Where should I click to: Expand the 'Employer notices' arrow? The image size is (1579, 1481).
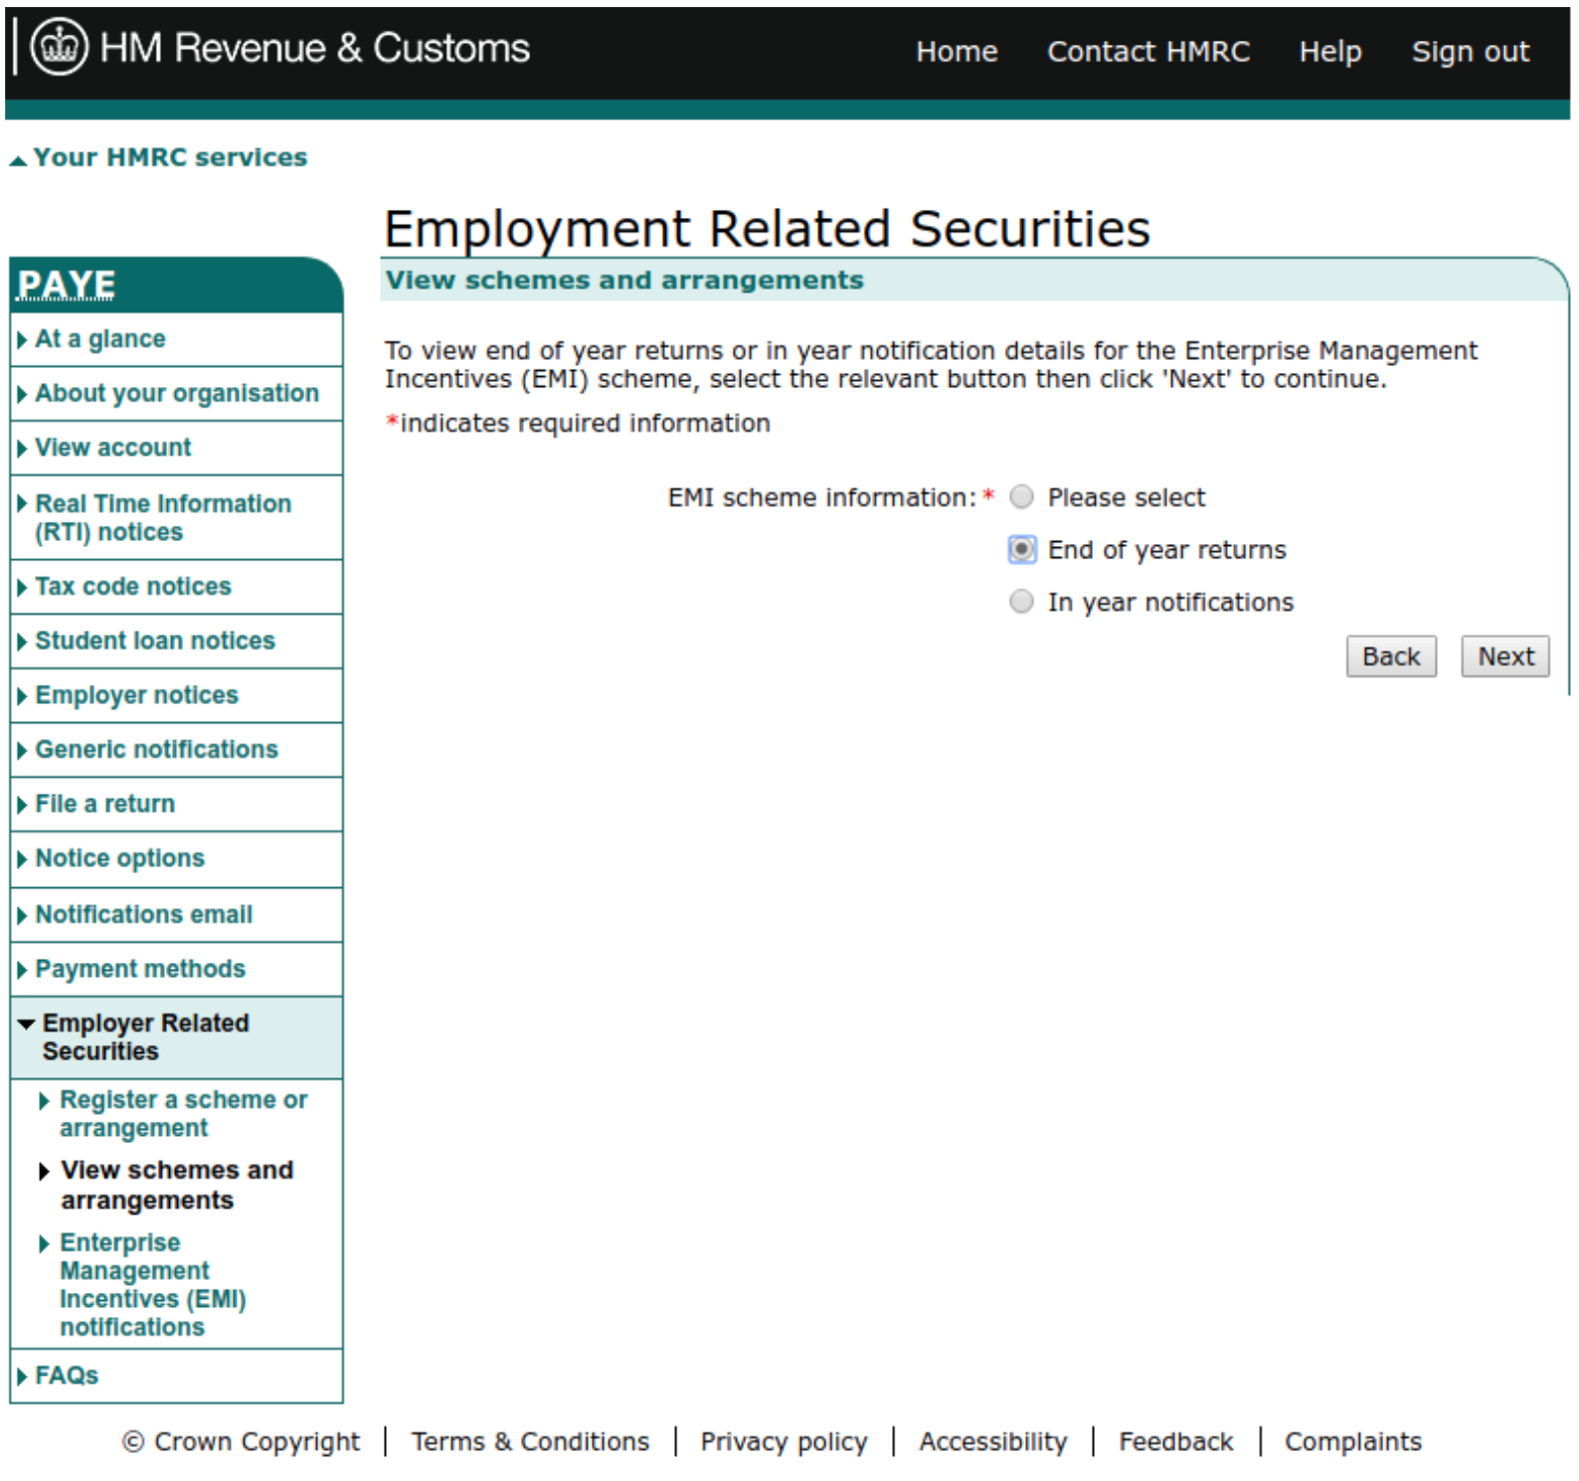pyautogui.click(x=22, y=696)
